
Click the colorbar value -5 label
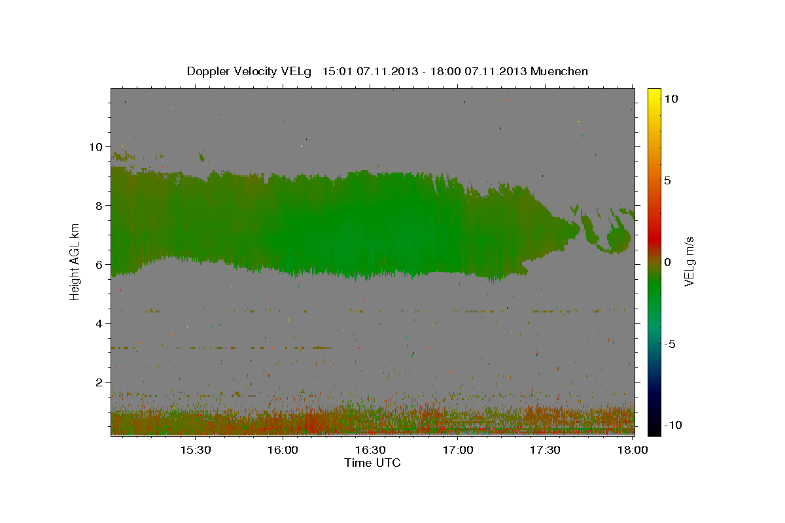coord(671,344)
